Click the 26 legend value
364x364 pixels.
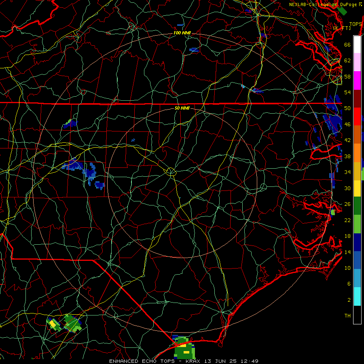(347, 204)
